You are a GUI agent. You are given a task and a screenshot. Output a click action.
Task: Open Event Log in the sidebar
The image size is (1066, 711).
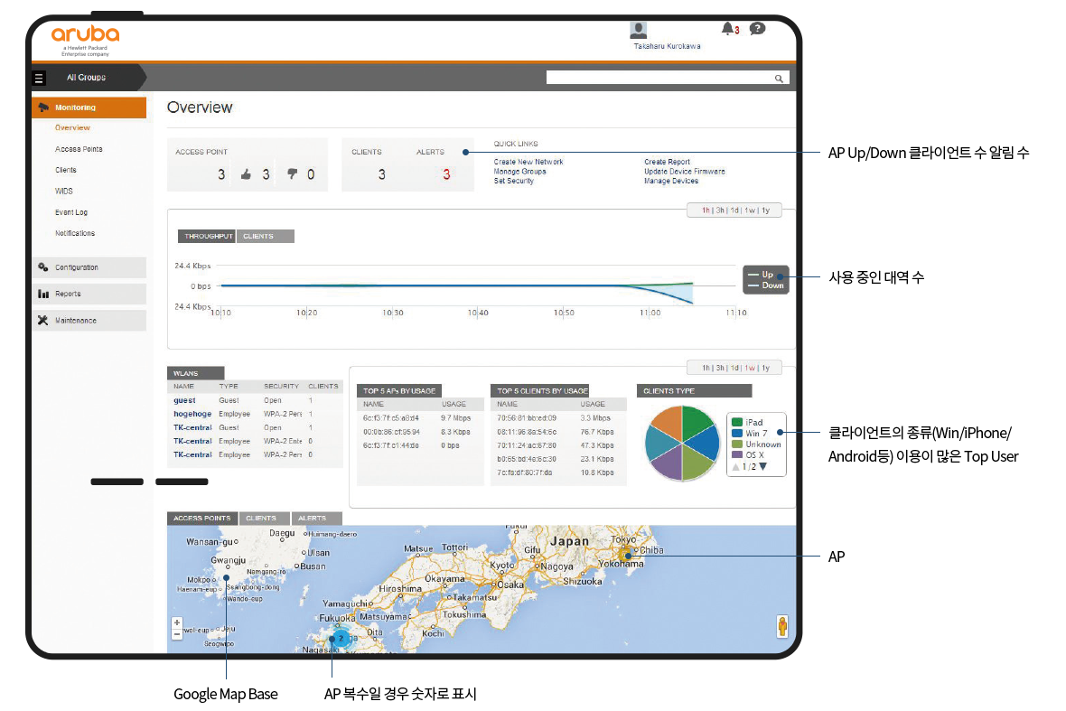coord(71,212)
